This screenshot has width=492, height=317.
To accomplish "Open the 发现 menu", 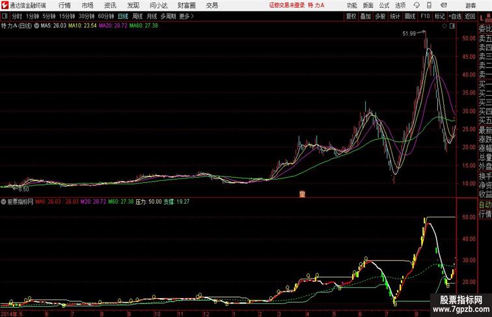I will pyautogui.click(x=133, y=5).
